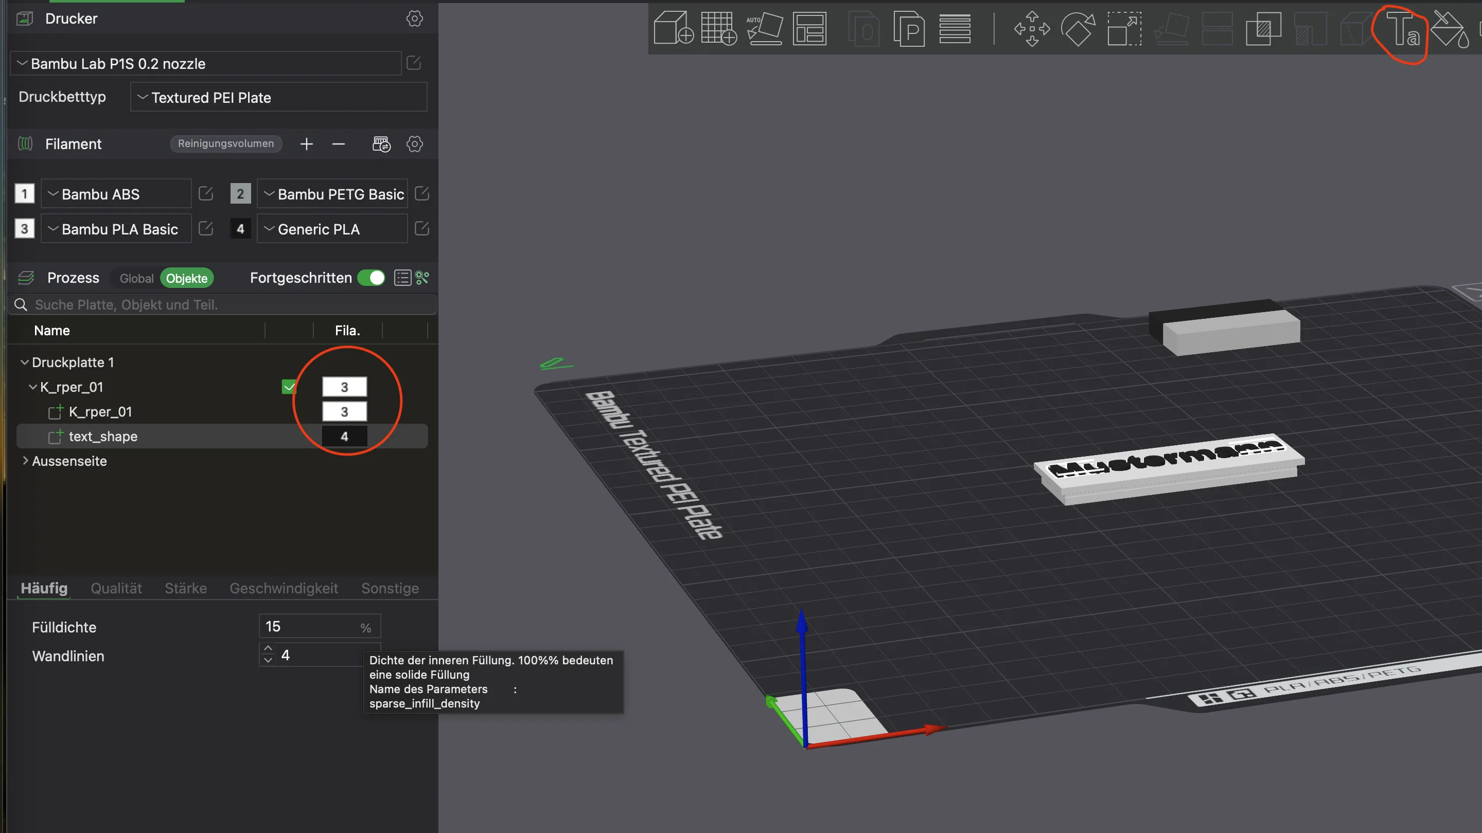
Task: Switch to the Sonstige tab
Action: pos(390,588)
